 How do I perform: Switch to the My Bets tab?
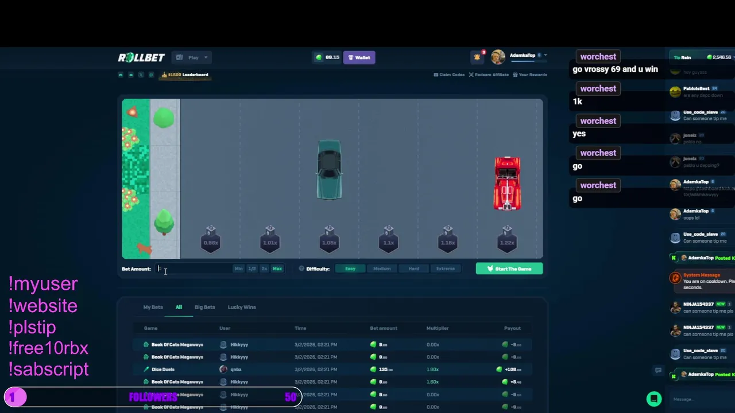click(x=153, y=307)
